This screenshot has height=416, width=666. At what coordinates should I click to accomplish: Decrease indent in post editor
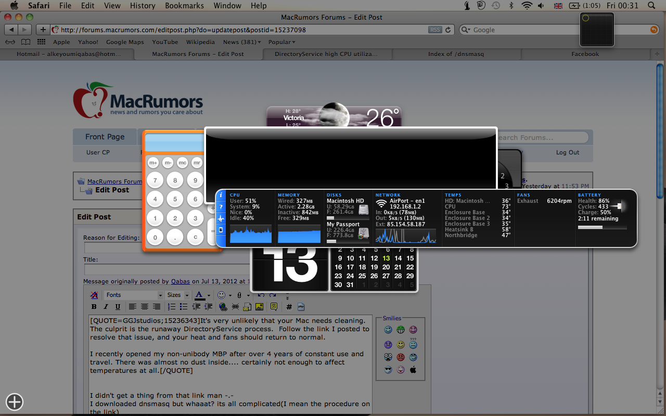pos(196,307)
